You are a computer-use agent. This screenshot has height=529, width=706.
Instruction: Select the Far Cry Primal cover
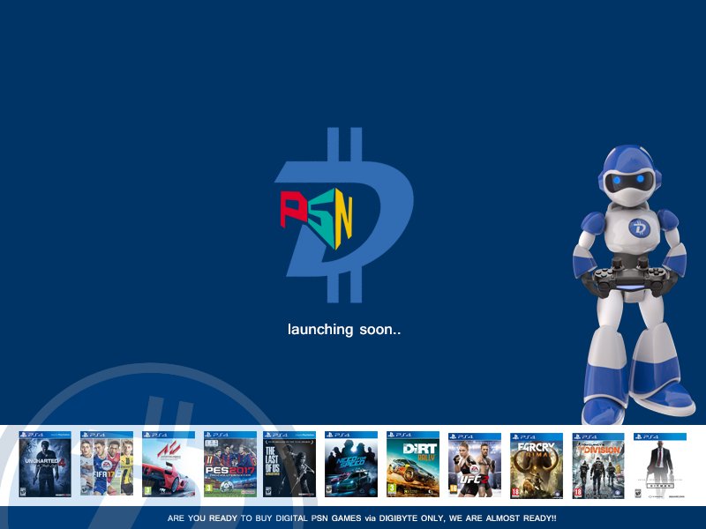click(x=537, y=466)
